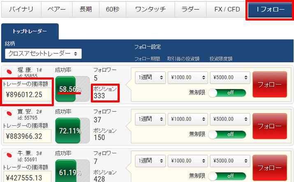Screen dimensions: 294x182
Task: Click the フォロー設定 header label
Action: coord(148,47)
